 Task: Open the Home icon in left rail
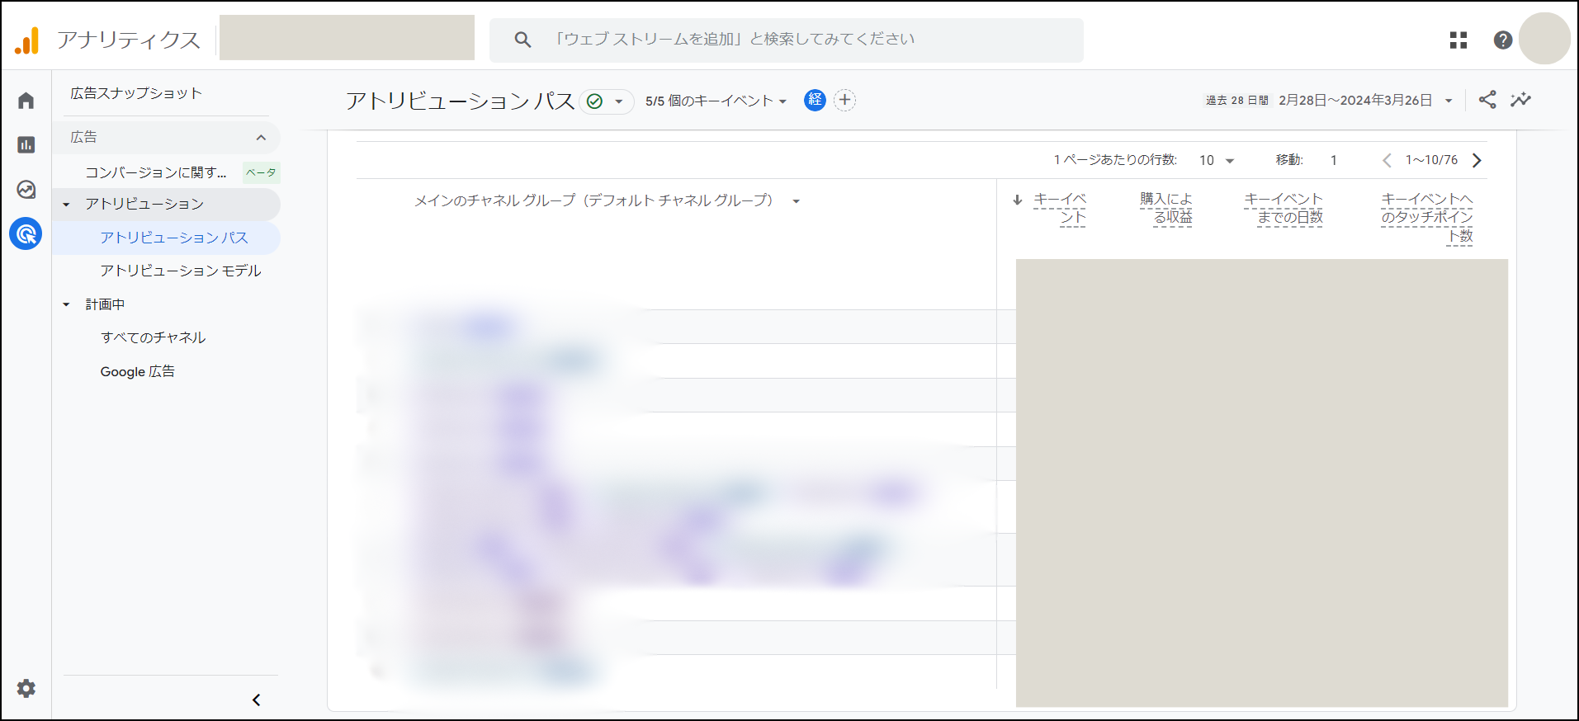click(x=26, y=101)
